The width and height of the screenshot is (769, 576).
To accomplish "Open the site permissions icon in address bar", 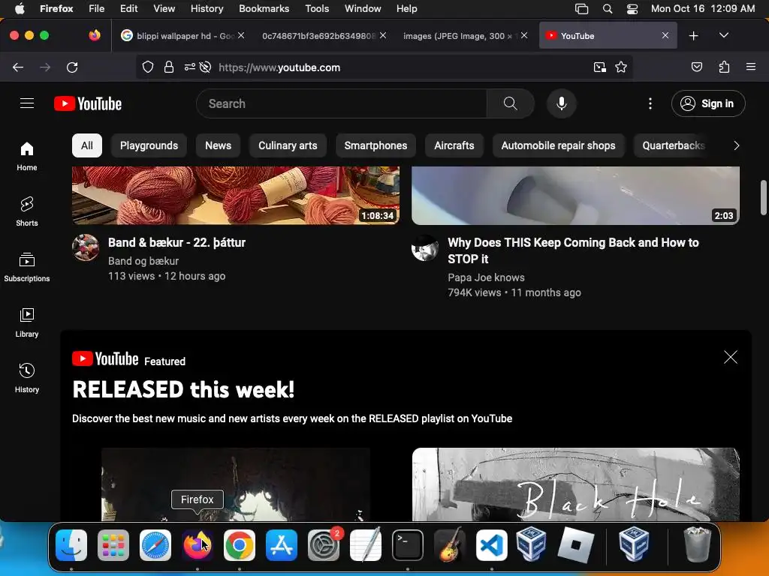I will [x=189, y=67].
